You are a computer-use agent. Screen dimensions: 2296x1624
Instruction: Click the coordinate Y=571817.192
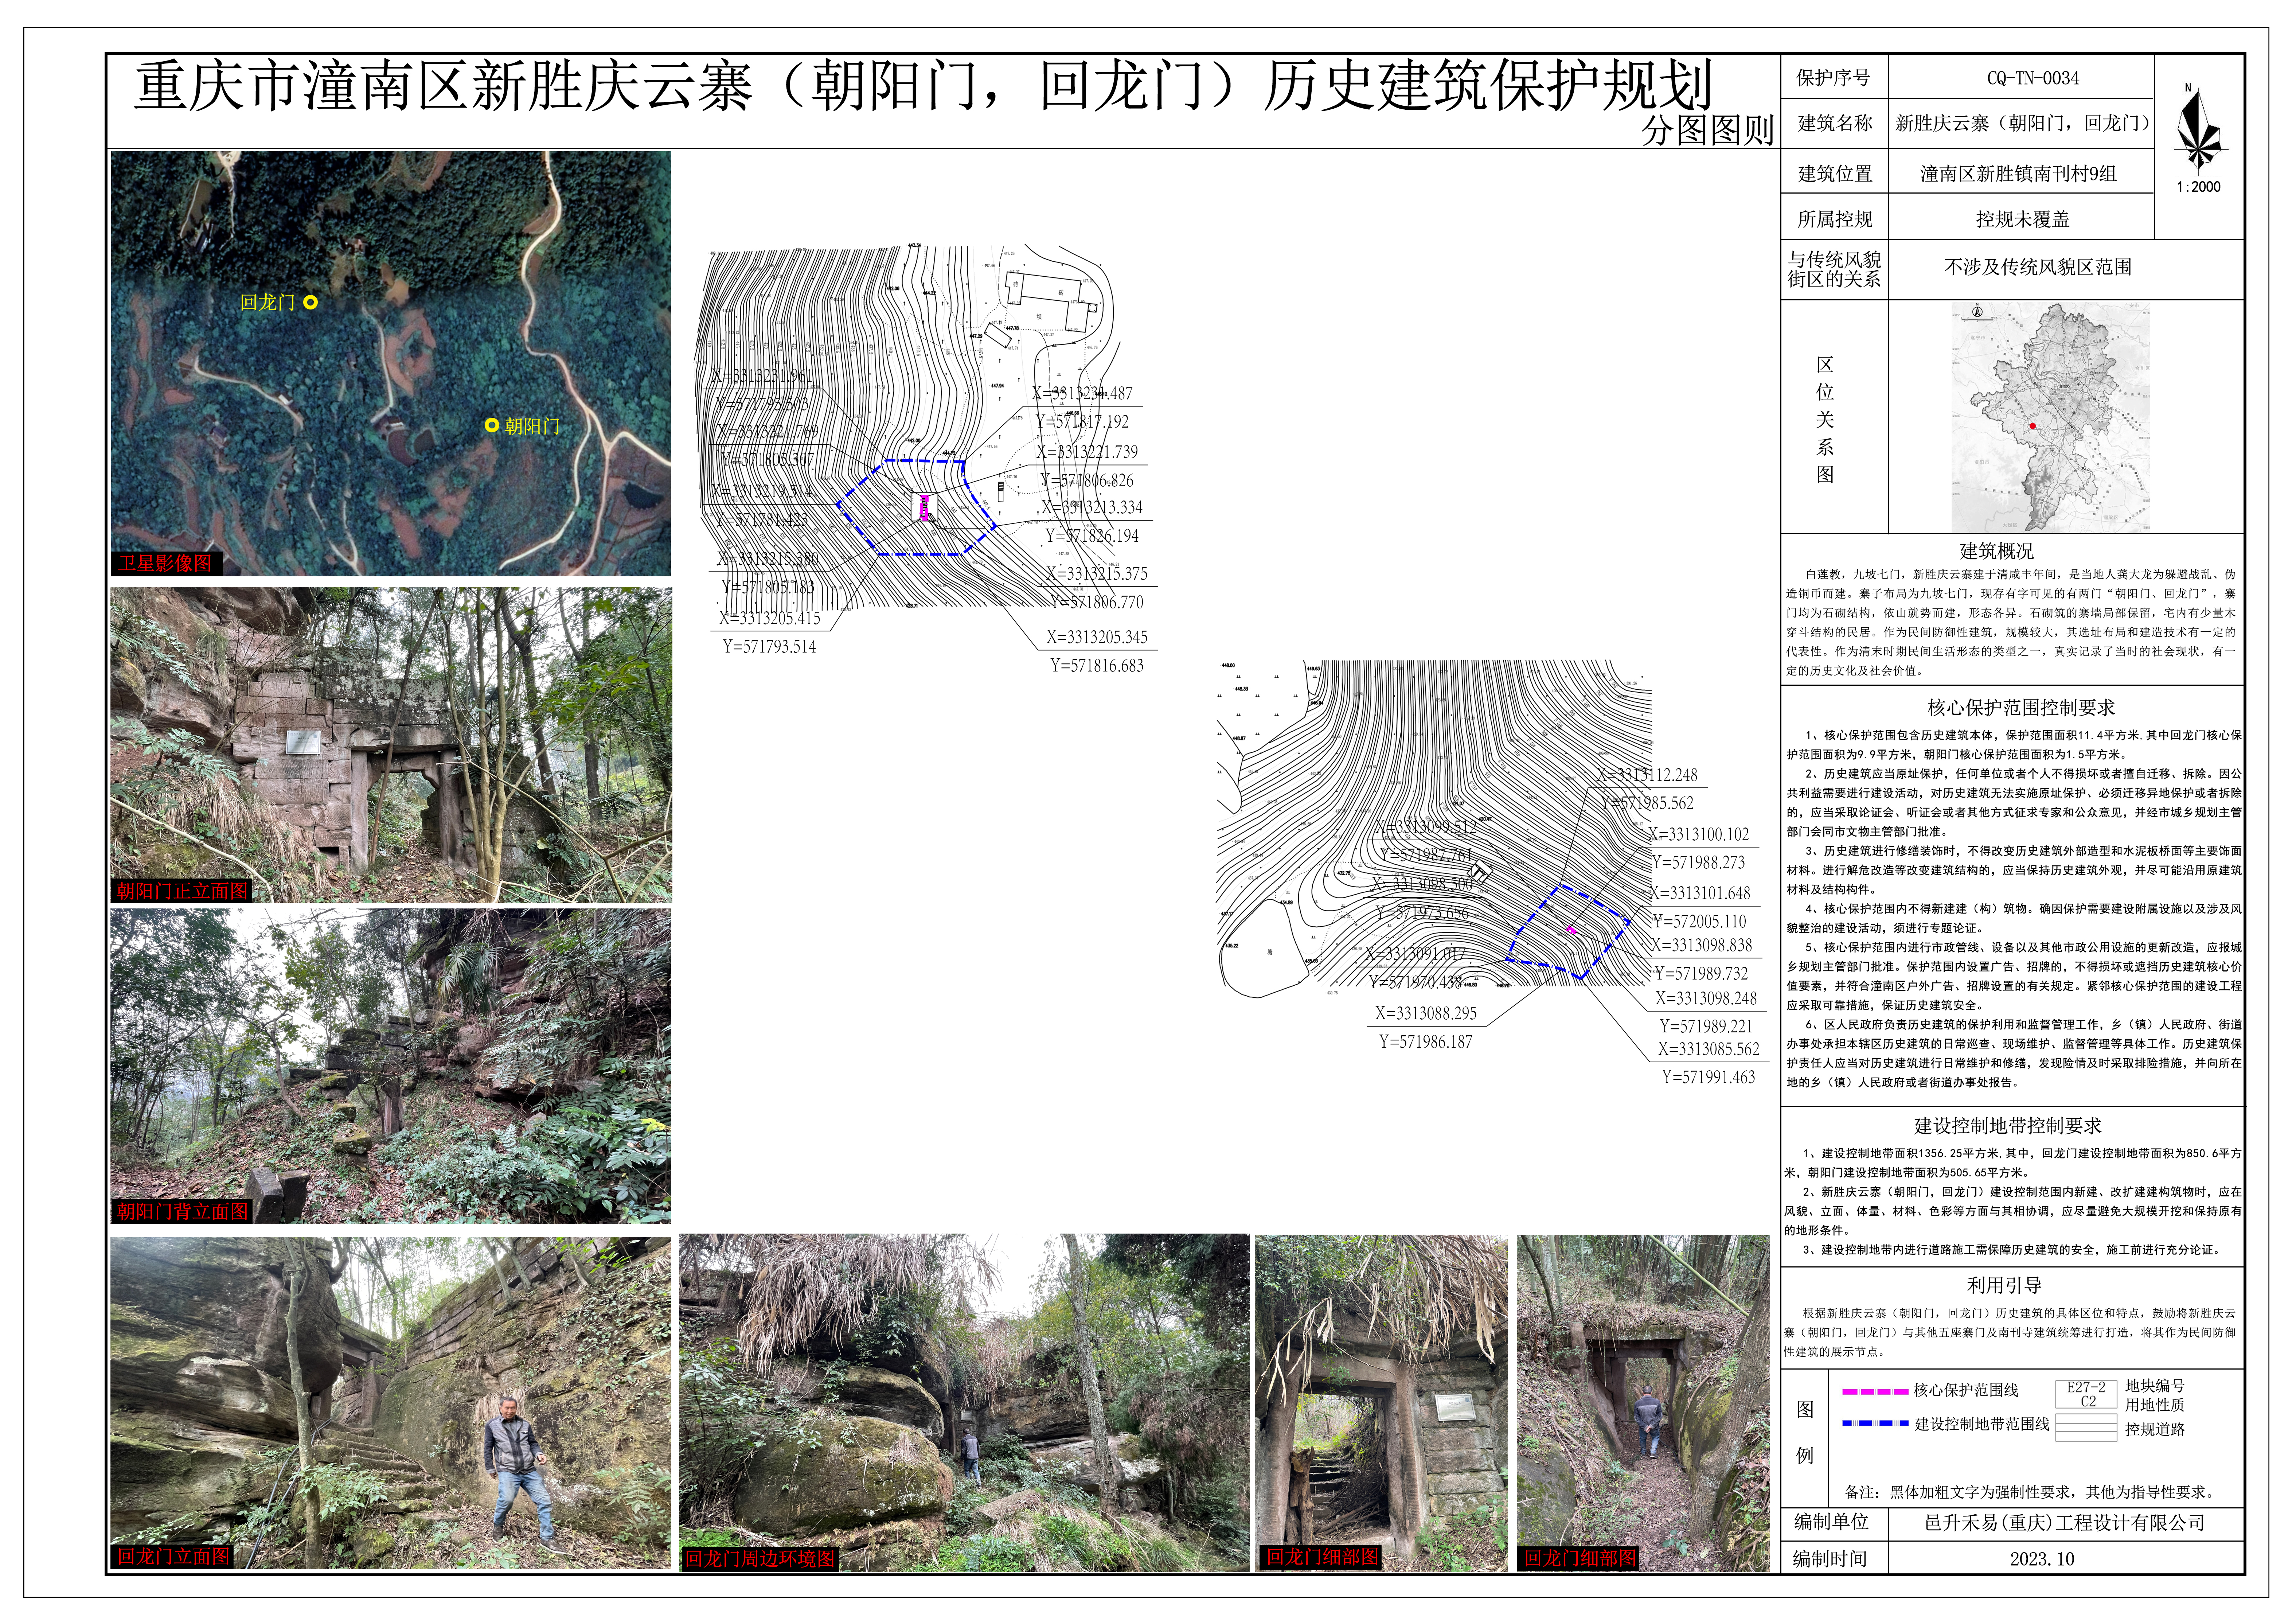click(1082, 422)
